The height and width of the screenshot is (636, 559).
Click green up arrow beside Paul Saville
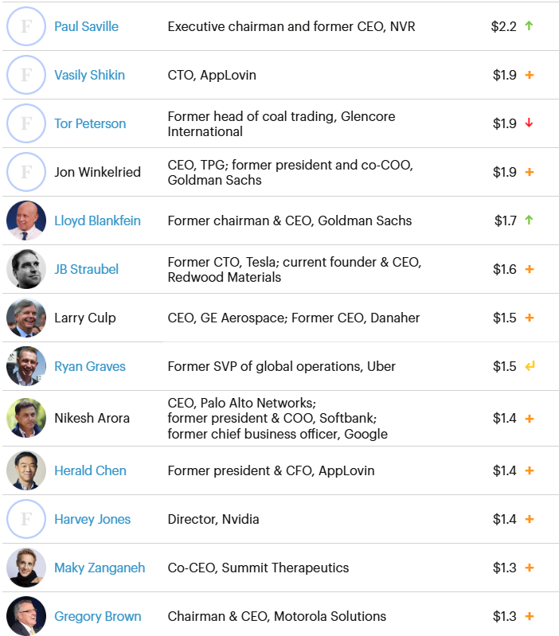point(530,26)
